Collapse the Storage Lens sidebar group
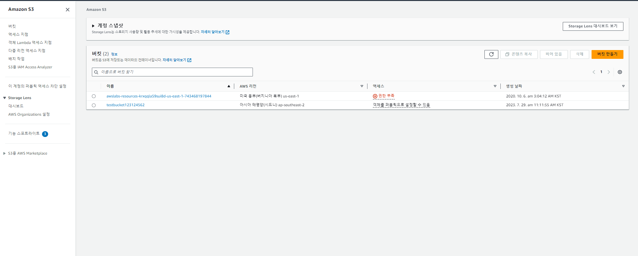The width and height of the screenshot is (638, 256). [4, 98]
